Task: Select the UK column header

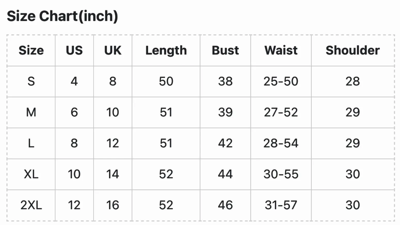Action: (113, 50)
